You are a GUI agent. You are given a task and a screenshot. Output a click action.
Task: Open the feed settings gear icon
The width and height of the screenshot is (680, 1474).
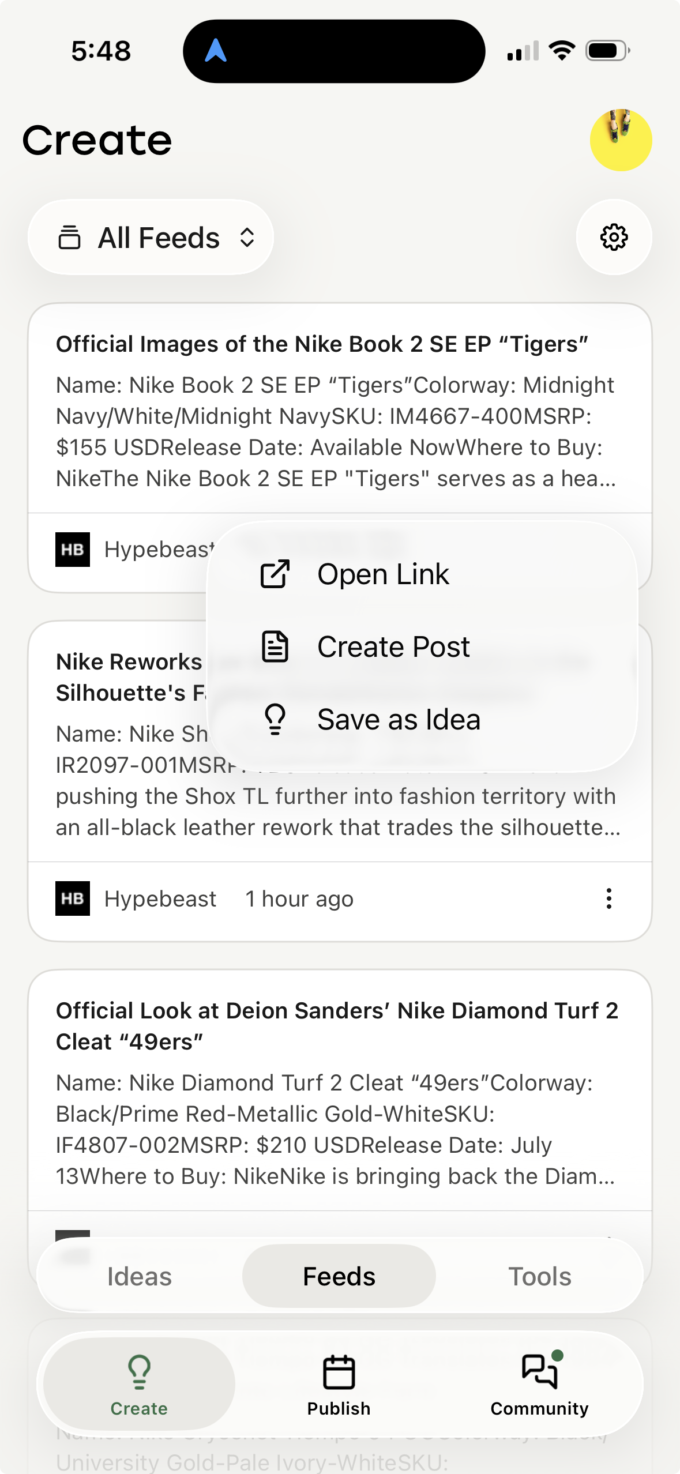point(614,237)
